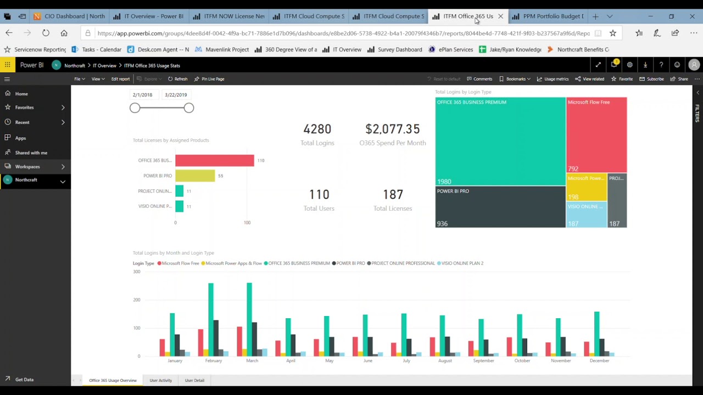Open the Bookmarks dropdown
This screenshot has height=395, width=703.
(514, 79)
